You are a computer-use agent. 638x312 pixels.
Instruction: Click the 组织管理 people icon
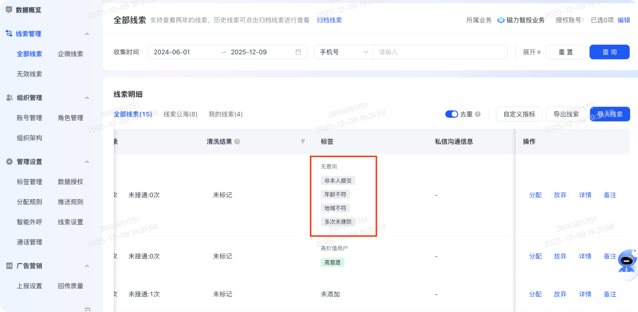(9, 98)
